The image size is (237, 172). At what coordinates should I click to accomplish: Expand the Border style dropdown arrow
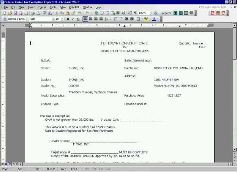[x=142, y=19]
